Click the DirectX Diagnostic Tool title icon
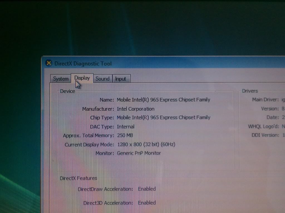Image resolution: width=285 pixels, height=213 pixels. 48,63
